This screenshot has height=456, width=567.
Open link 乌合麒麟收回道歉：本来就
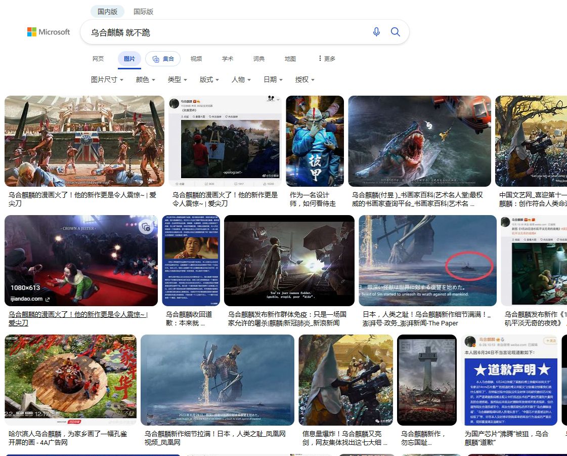pos(189,319)
